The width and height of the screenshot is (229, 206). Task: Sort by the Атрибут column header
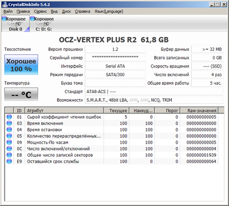64,110
